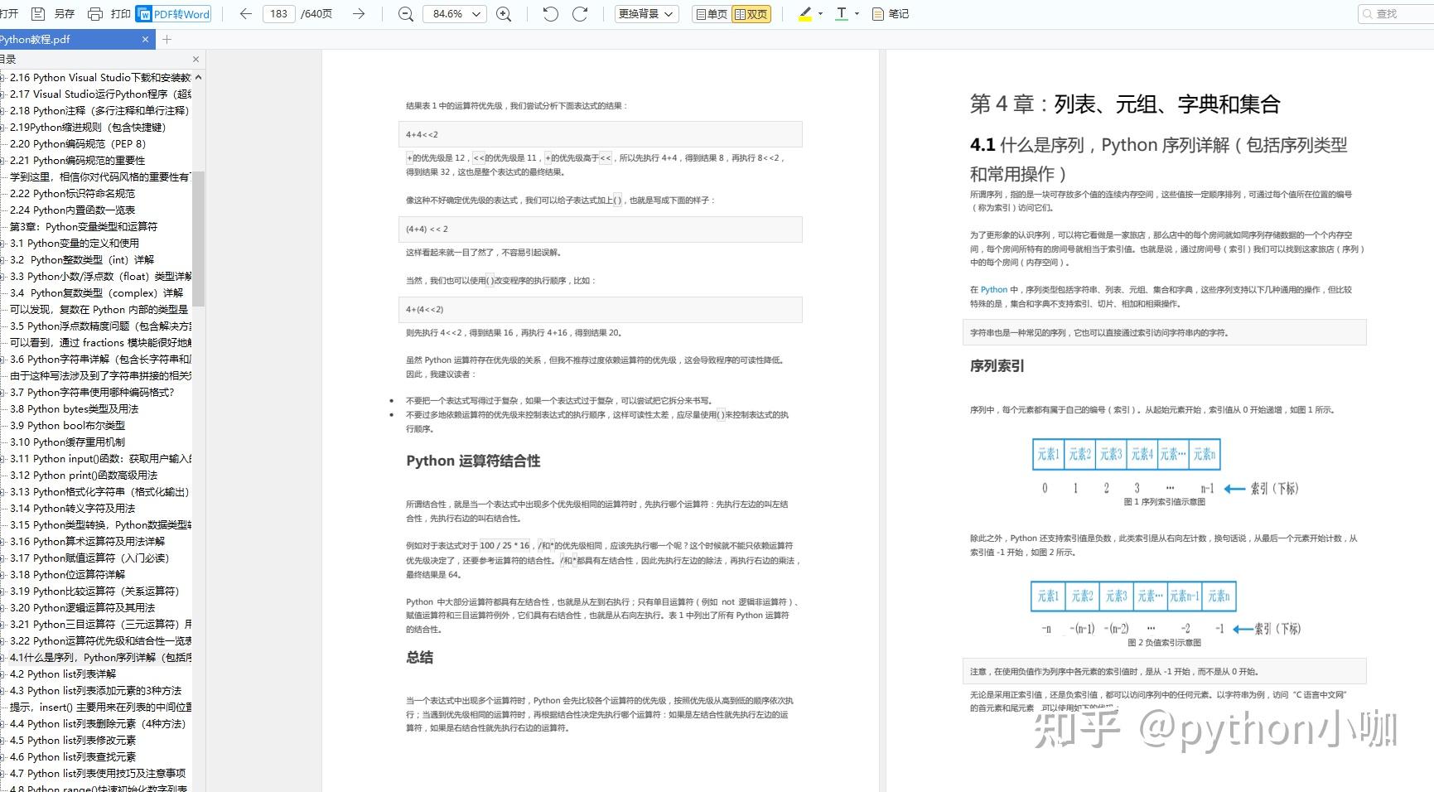Undo the last action
1434x792 pixels.
coord(549,14)
